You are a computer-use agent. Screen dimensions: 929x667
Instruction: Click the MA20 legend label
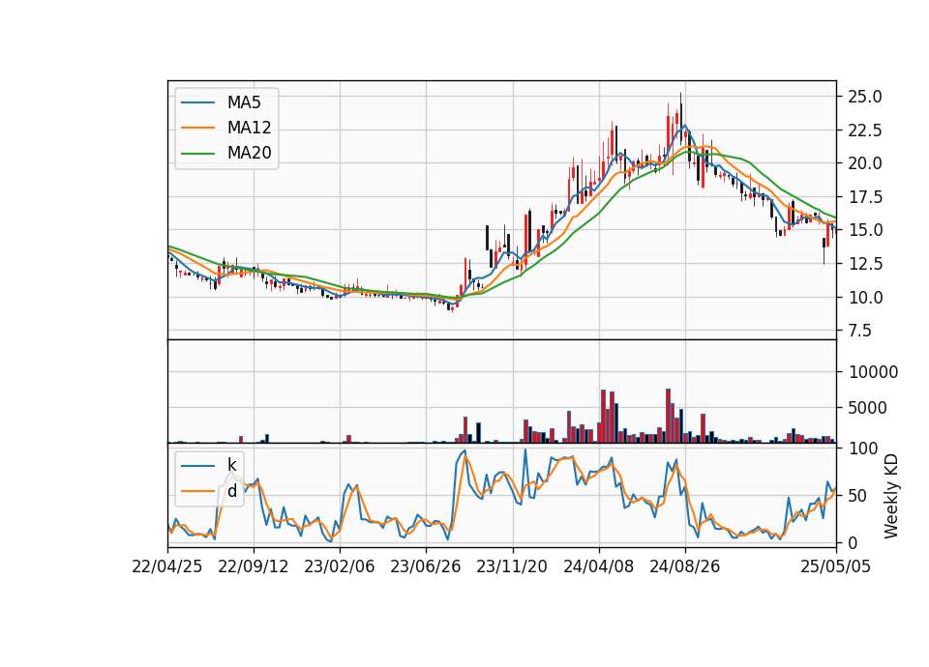249,153
